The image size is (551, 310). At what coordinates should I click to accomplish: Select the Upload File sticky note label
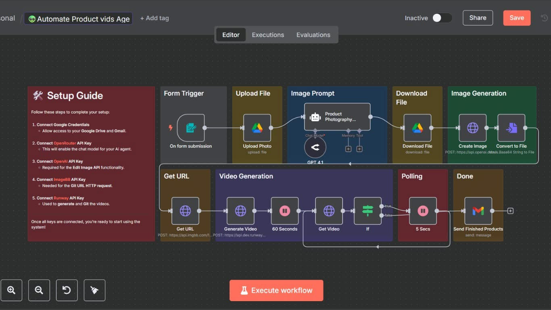(x=253, y=93)
